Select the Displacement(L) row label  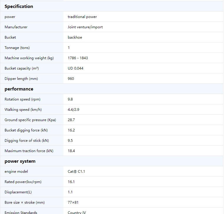pyautogui.click(x=18, y=192)
